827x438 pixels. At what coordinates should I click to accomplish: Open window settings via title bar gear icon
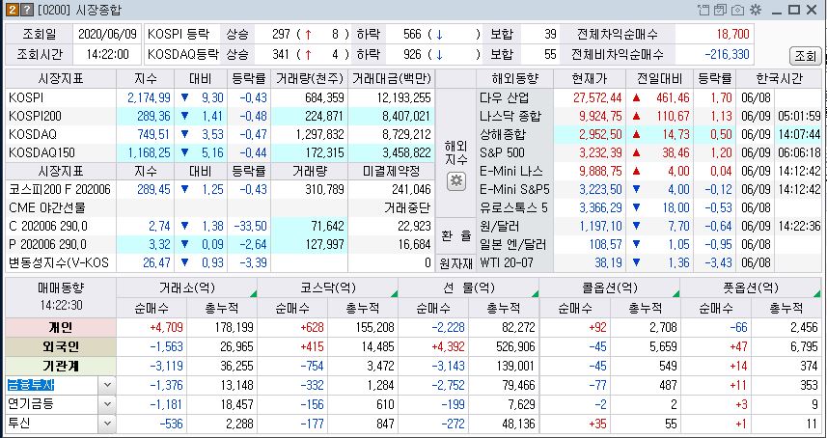(x=756, y=10)
